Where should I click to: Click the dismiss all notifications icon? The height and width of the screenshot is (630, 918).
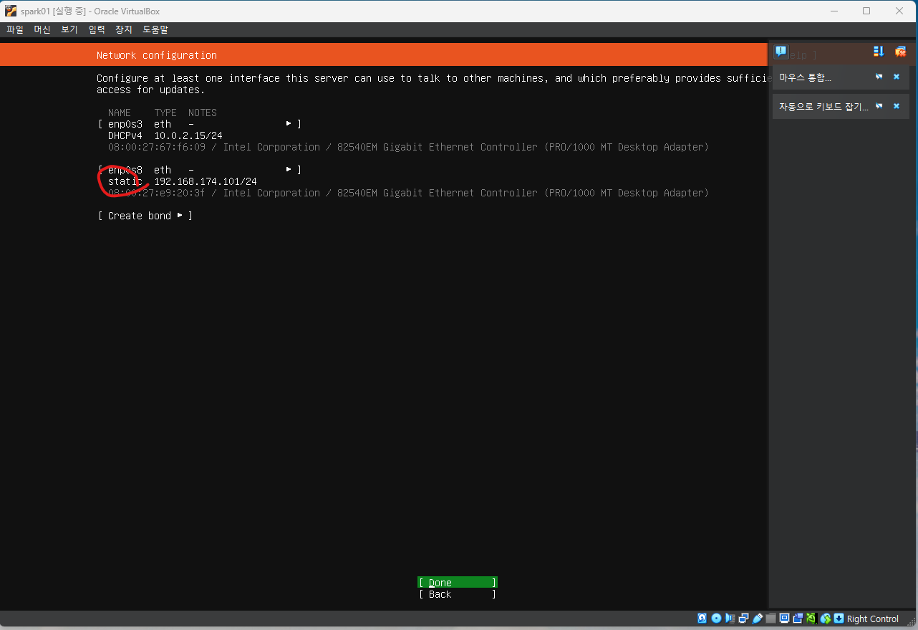coord(901,52)
